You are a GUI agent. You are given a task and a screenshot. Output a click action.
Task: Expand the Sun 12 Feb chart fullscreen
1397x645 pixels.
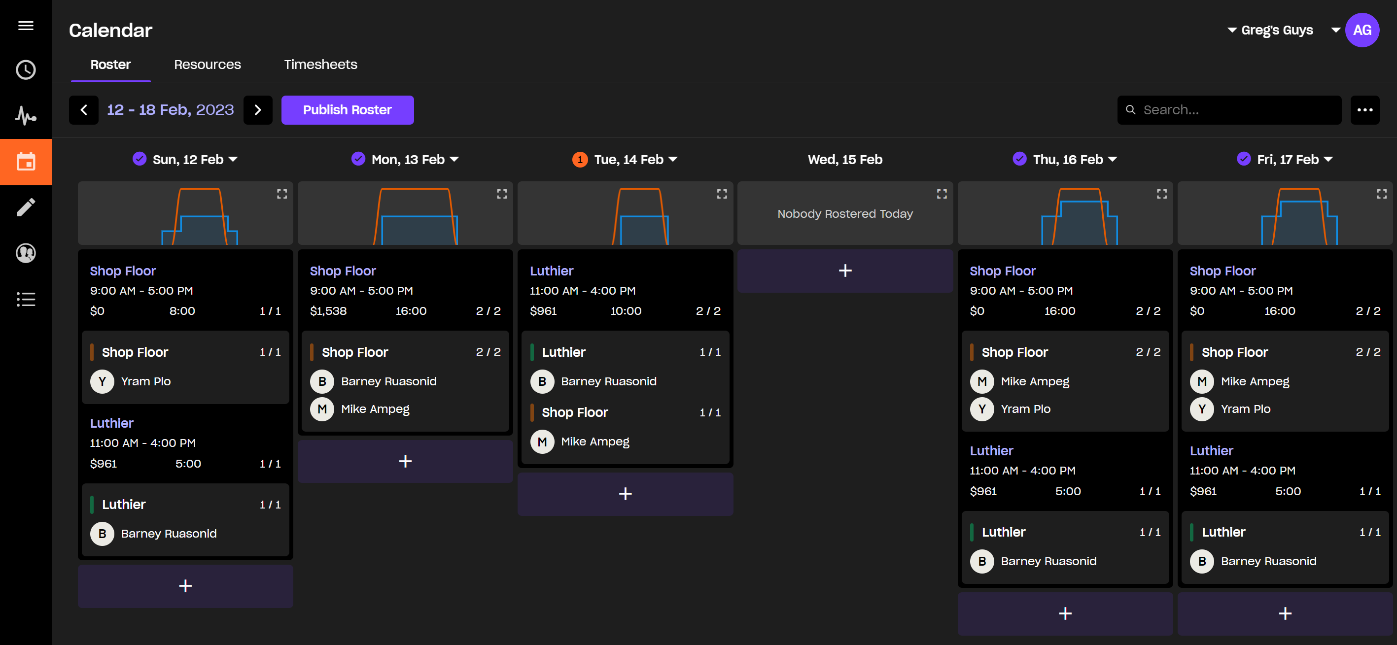282,194
